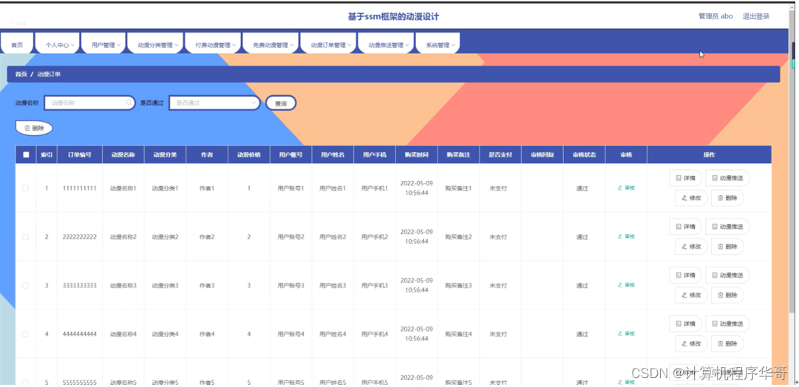Click 审核 review link in row 2

626,236
